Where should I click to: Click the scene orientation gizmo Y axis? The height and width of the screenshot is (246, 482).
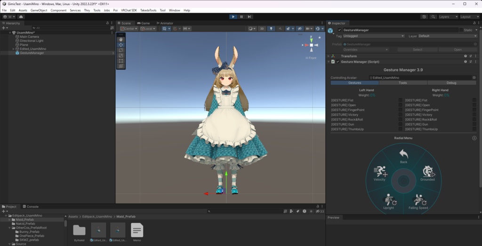point(312,40)
